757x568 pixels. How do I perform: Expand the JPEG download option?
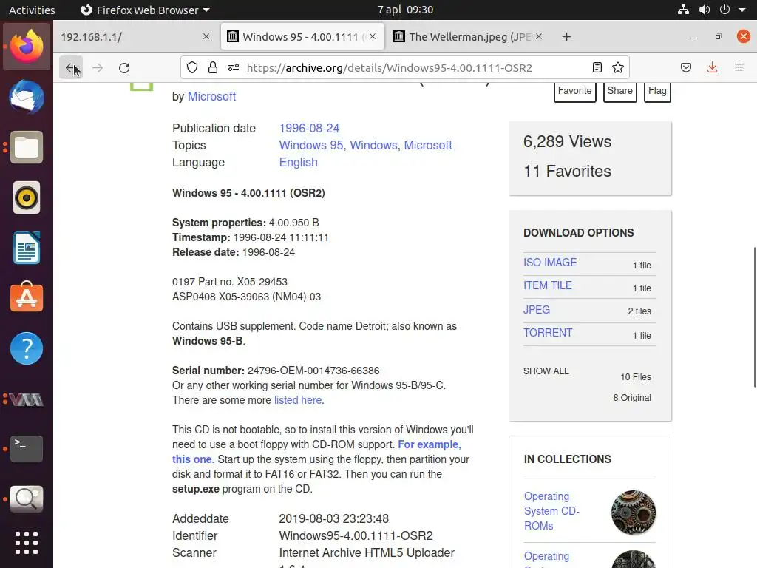[x=537, y=310]
